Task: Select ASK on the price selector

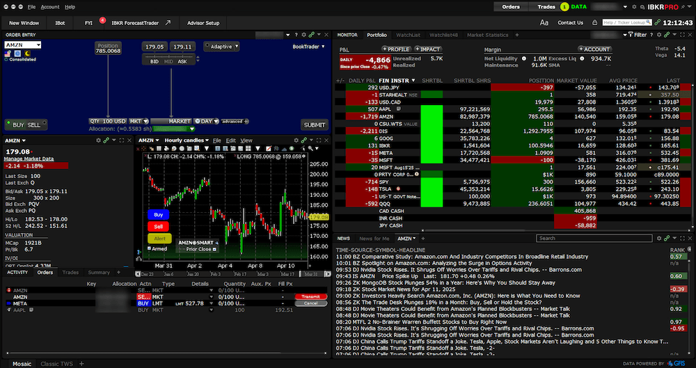Action: point(182,62)
